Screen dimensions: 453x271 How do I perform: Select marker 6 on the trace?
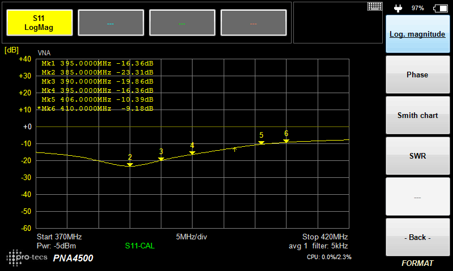click(x=286, y=141)
